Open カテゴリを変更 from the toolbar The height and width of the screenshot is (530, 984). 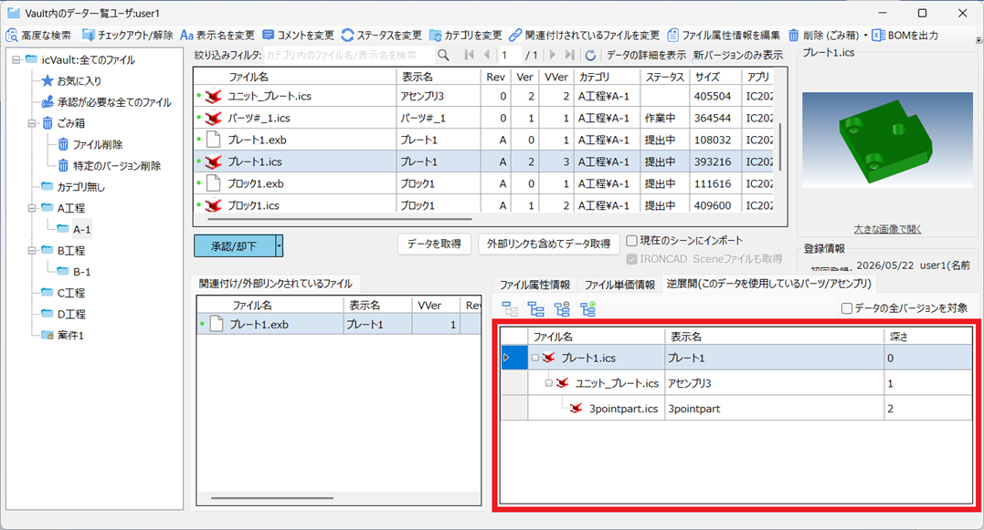[x=466, y=35]
